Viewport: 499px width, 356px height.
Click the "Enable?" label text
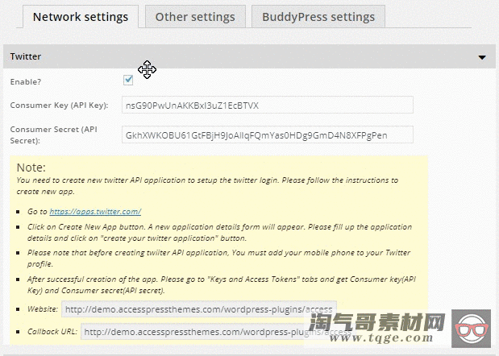click(27, 81)
